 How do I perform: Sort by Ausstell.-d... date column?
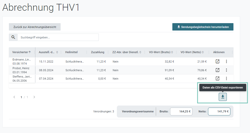coord(48,52)
